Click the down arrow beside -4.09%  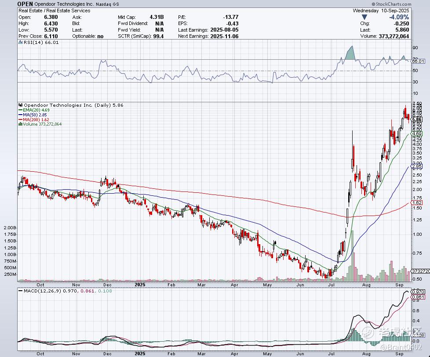(364, 17)
